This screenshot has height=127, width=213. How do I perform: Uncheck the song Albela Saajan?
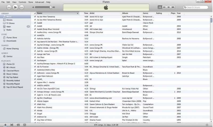35,101
